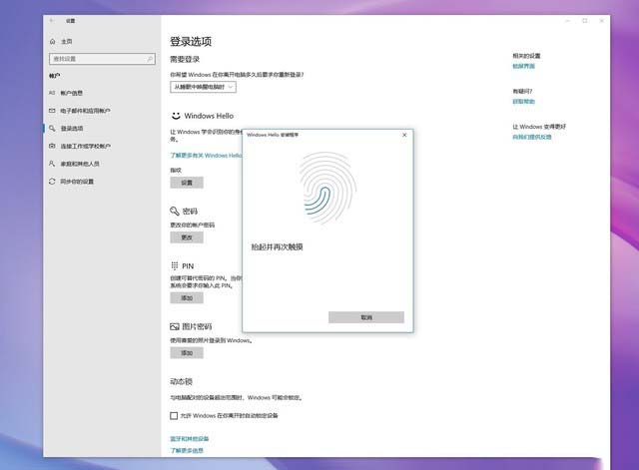This screenshot has width=639, height=470.
Task: Open the get help (获取帮助) link
Action: click(x=523, y=102)
